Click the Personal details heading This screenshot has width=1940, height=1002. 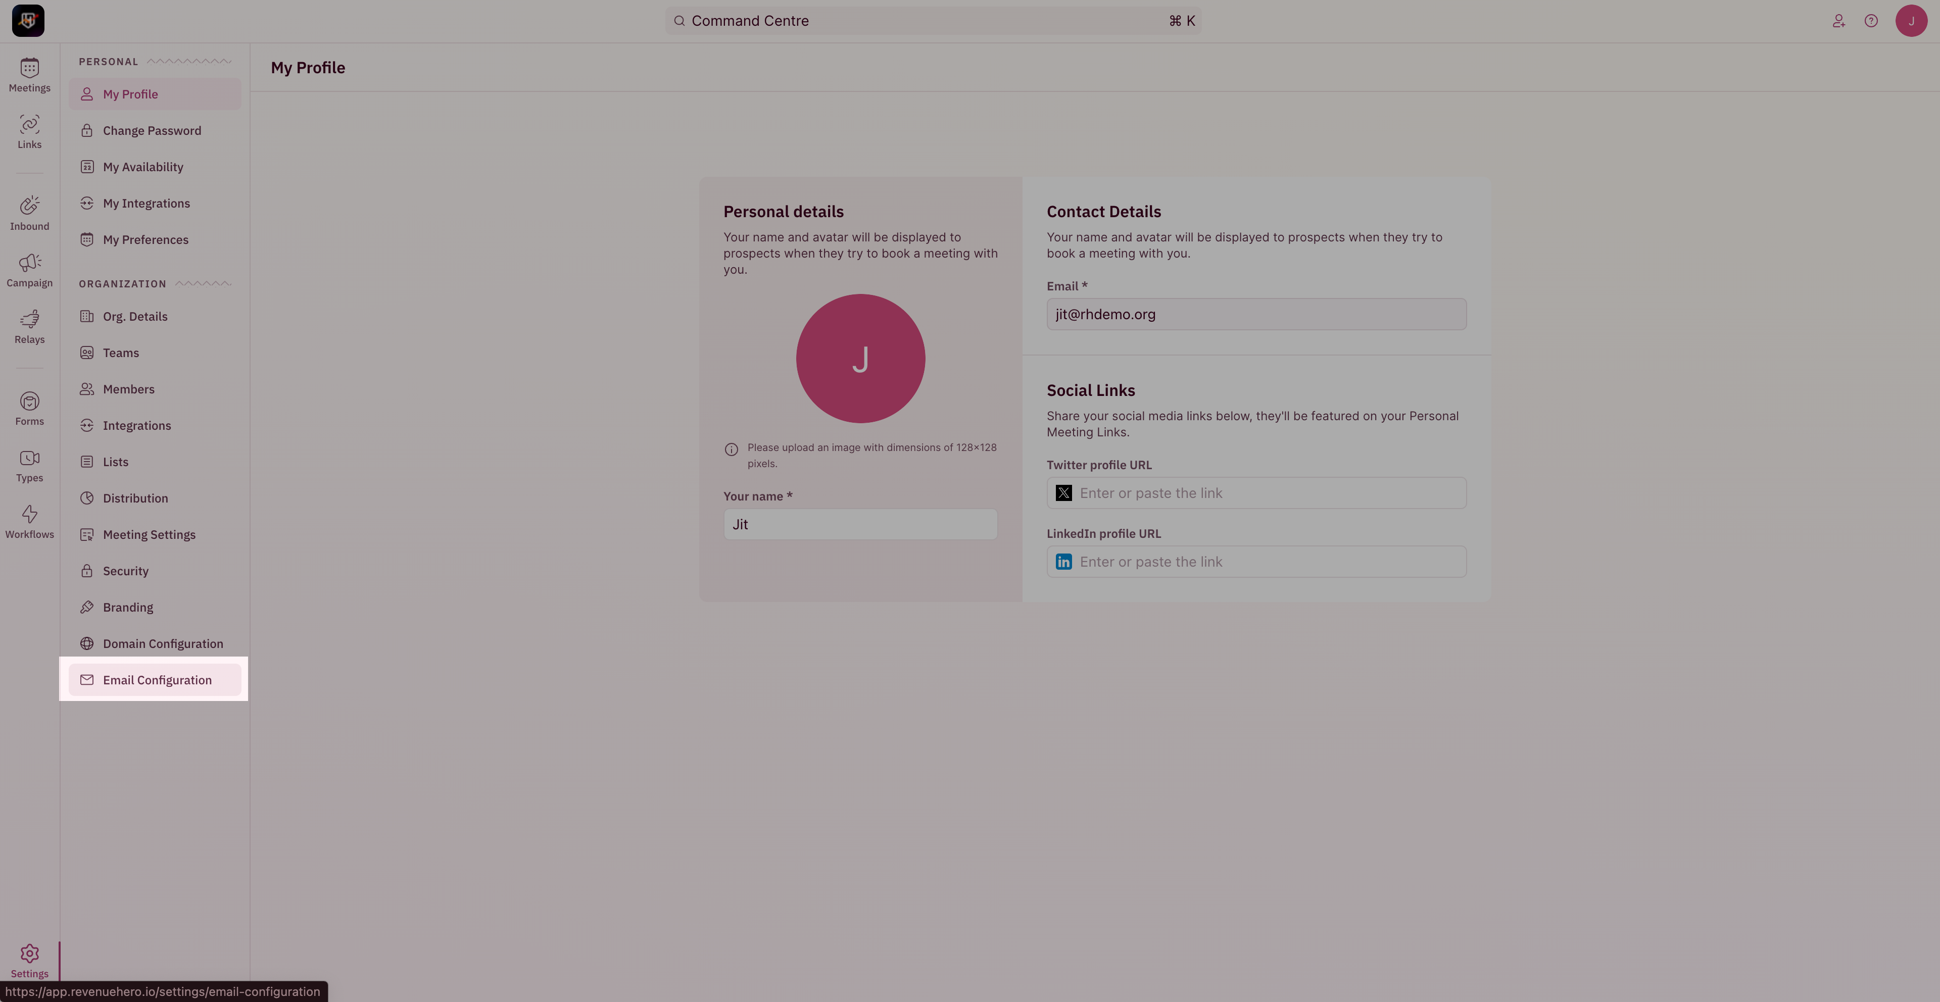click(x=783, y=212)
